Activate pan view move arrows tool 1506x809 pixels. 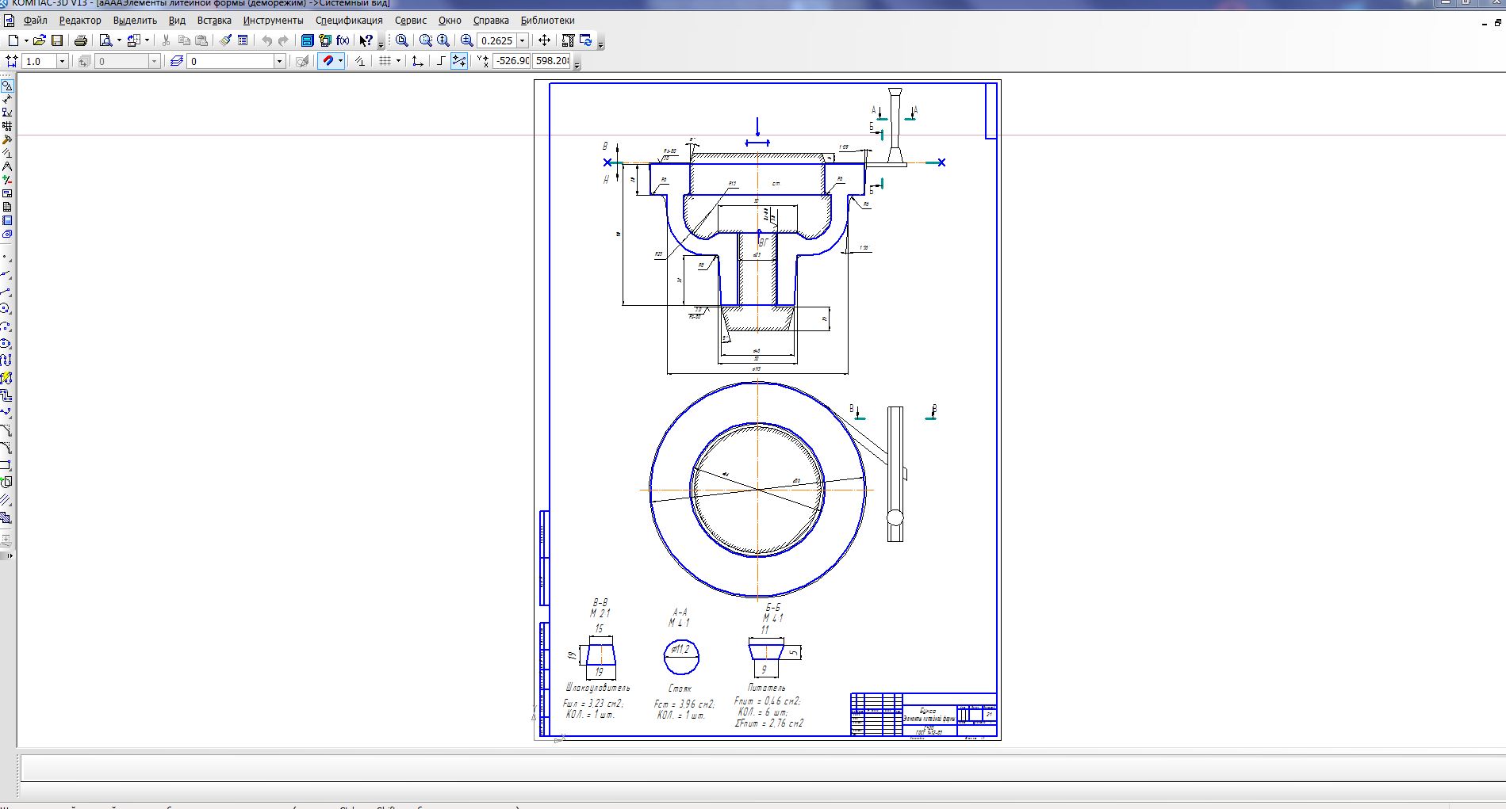click(544, 40)
